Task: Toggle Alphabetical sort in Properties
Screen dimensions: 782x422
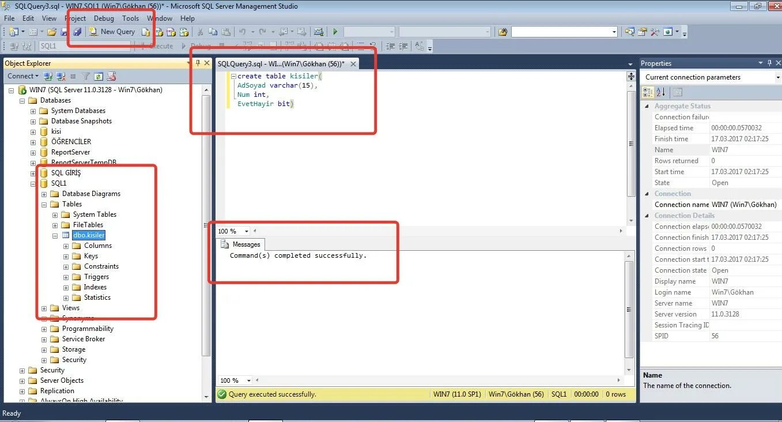Action: point(660,92)
